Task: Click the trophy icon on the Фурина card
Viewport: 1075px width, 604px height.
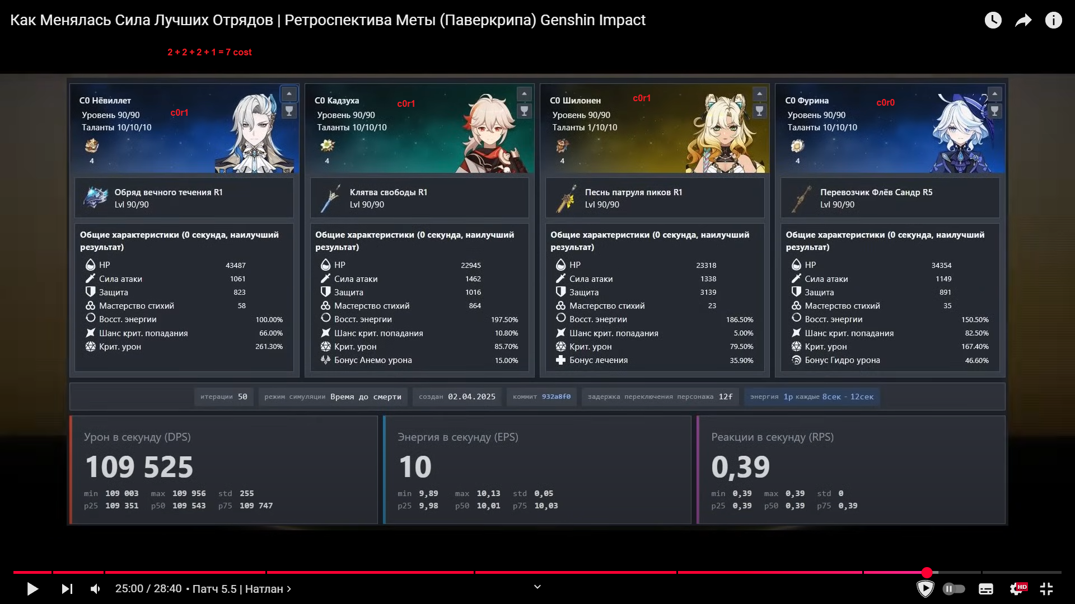Action: tap(994, 111)
